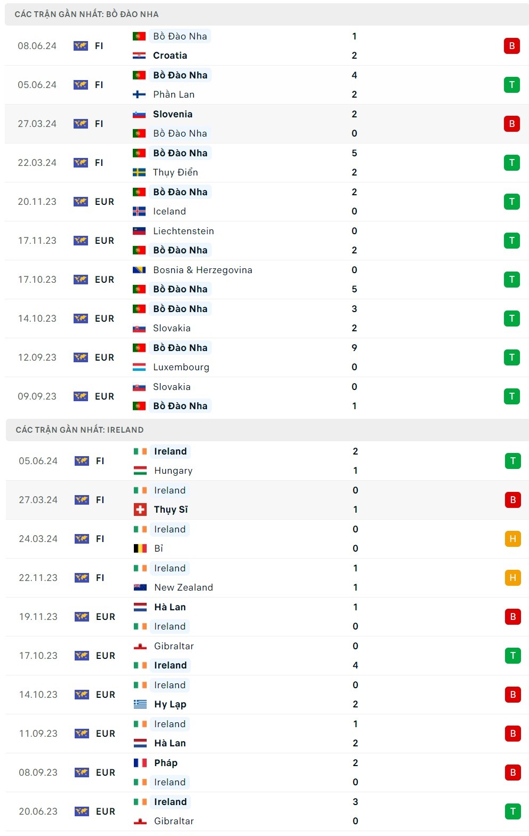Image resolution: width=529 pixels, height=836 pixels.
Task: Click the Croatia flag icon
Action: [139, 55]
